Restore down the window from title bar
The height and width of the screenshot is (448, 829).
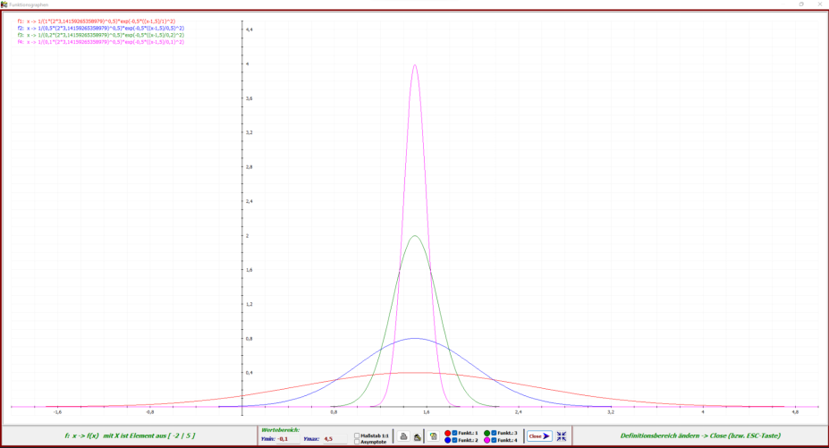point(800,4)
